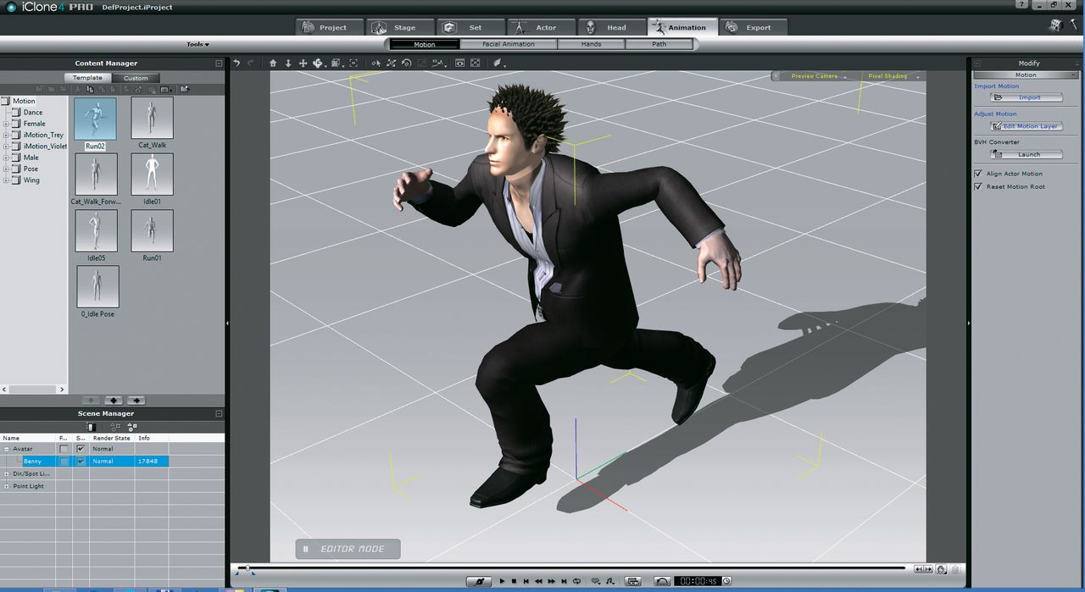
Task: Expand the Dir/Spot Light node
Action: [6, 473]
